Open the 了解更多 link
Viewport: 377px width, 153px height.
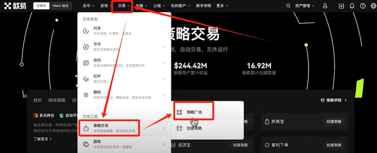tap(42, 139)
